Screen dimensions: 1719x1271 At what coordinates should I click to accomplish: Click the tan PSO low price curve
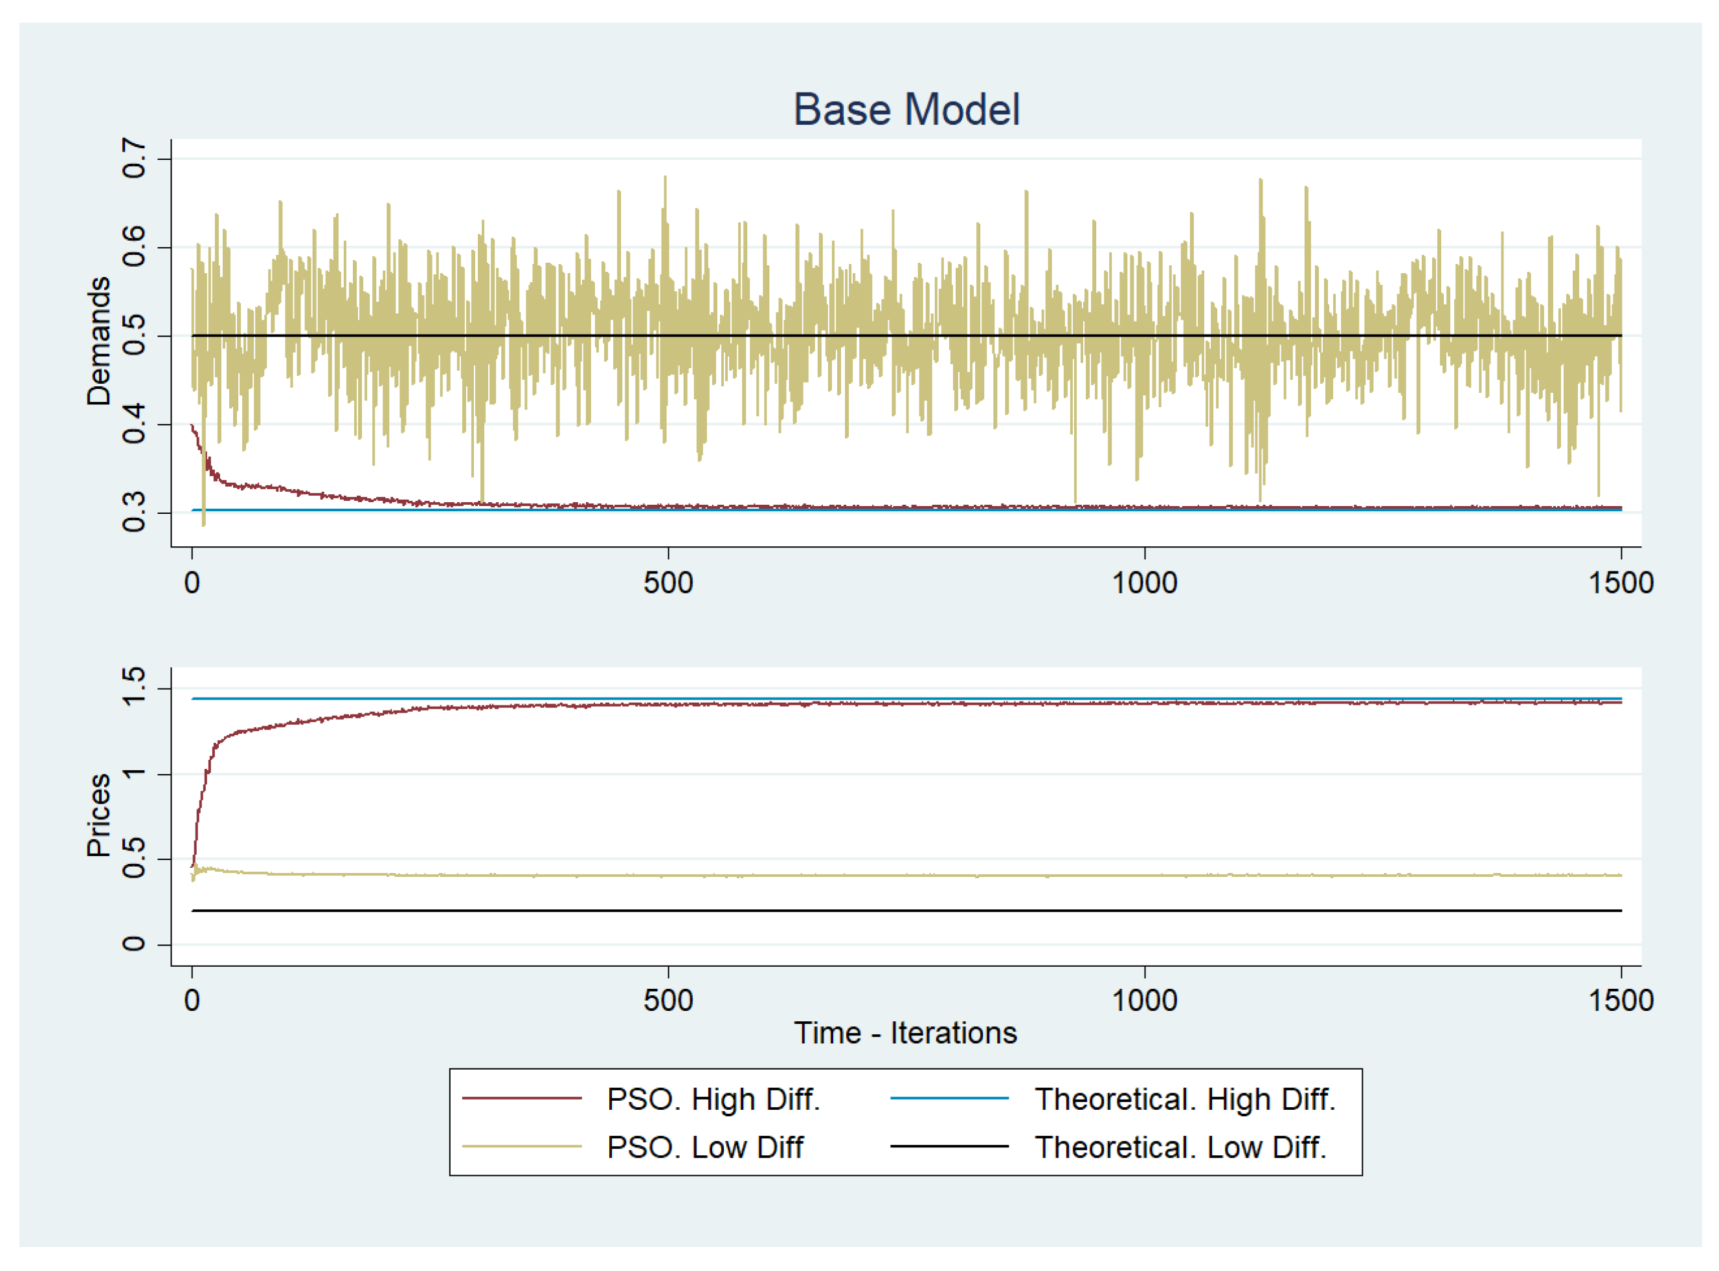click(906, 876)
